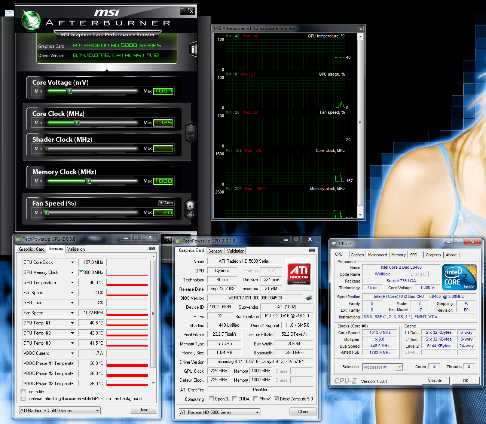Click the Memory Clock slider handle
The width and height of the screenshot is (486, 424).
coord(88,181)
